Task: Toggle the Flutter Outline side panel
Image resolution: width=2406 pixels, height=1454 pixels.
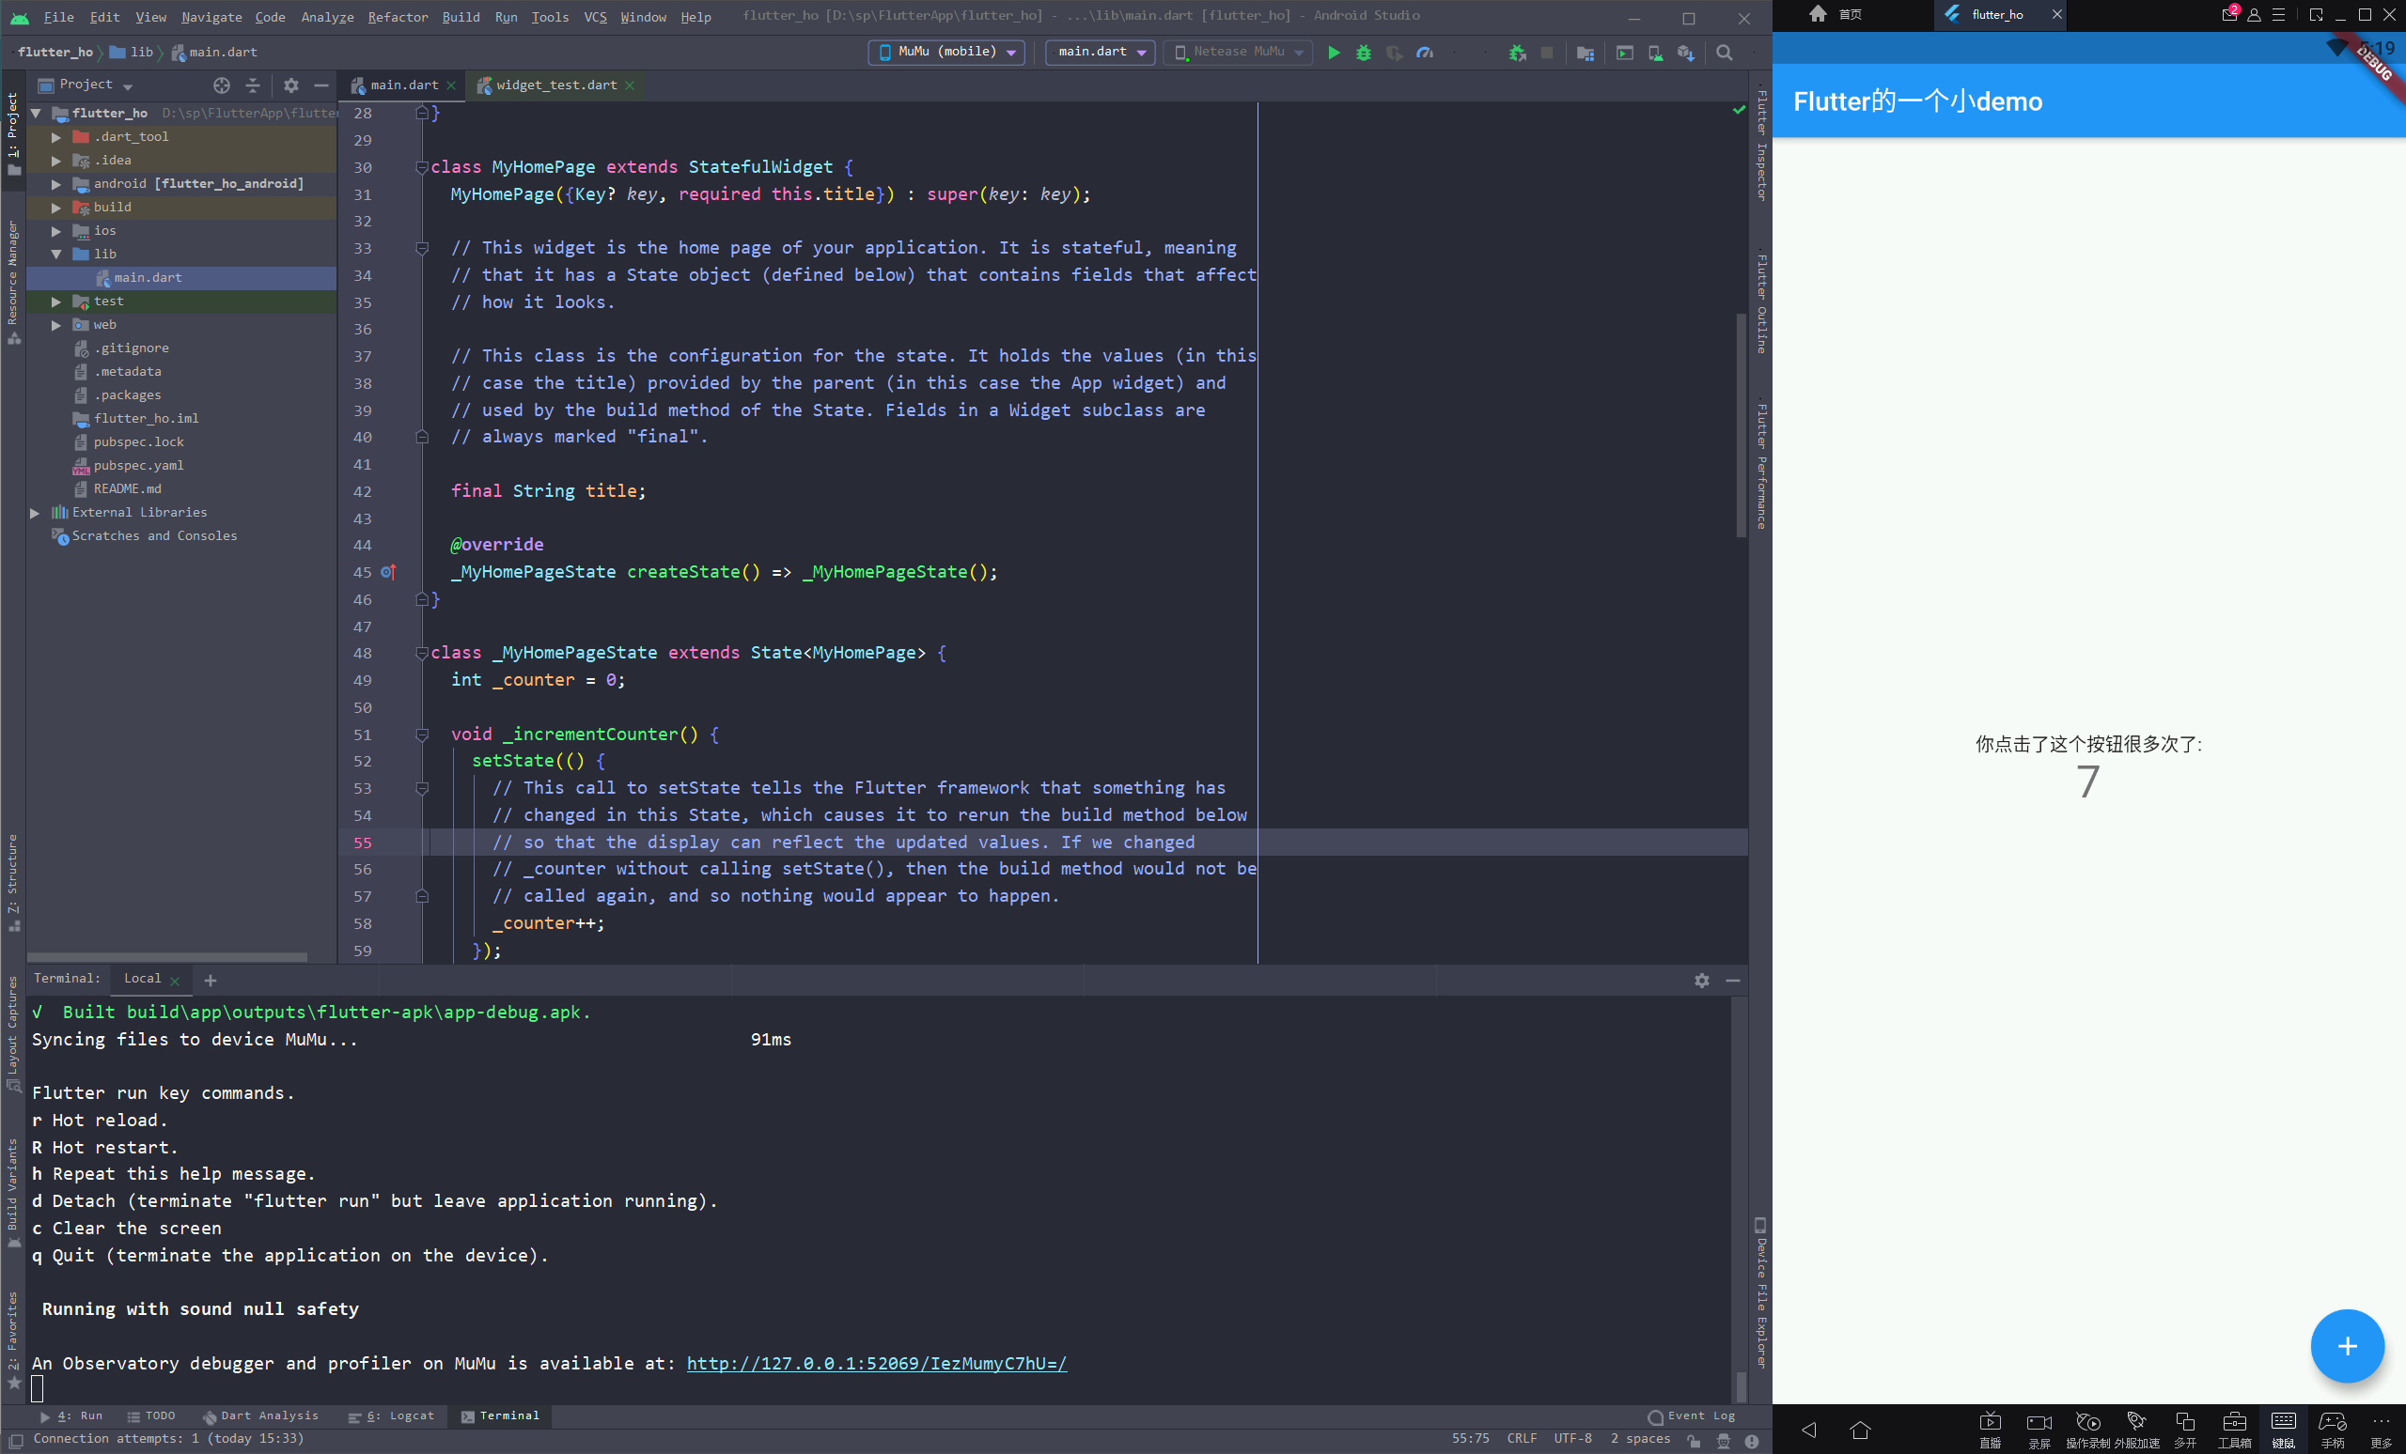Action: (1761, 302)
